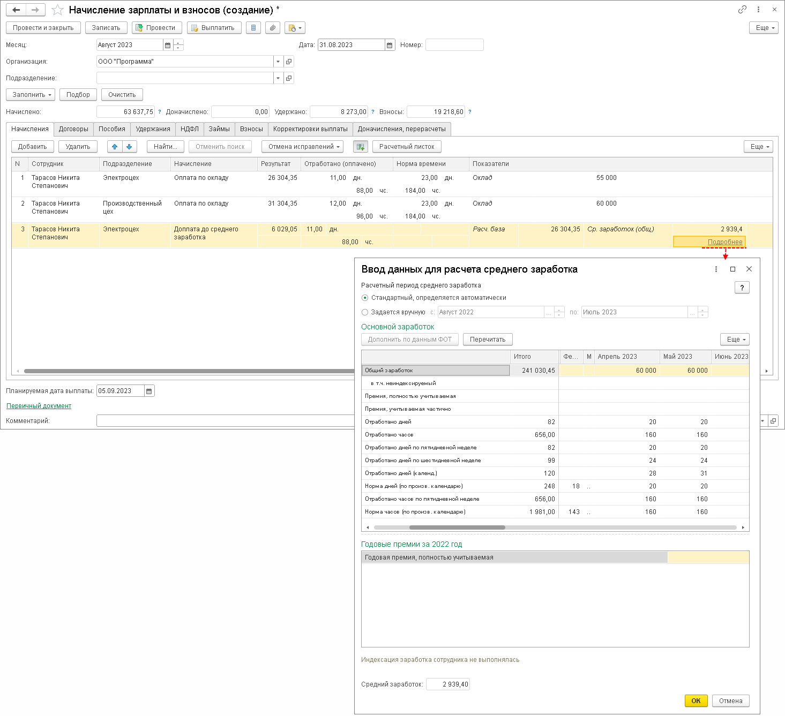
Task: Open create-based-on icon dropdown
Action: pyautogui.click(x=295, y=28)
